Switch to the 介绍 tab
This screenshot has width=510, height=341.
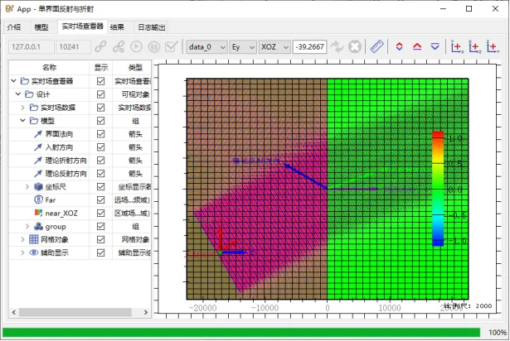(13, 27)
